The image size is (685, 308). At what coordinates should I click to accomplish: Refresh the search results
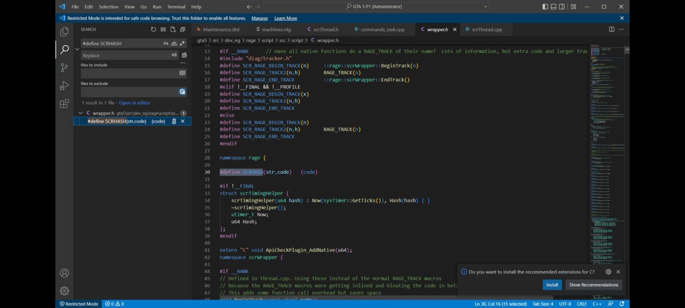(x=153, y=29)
